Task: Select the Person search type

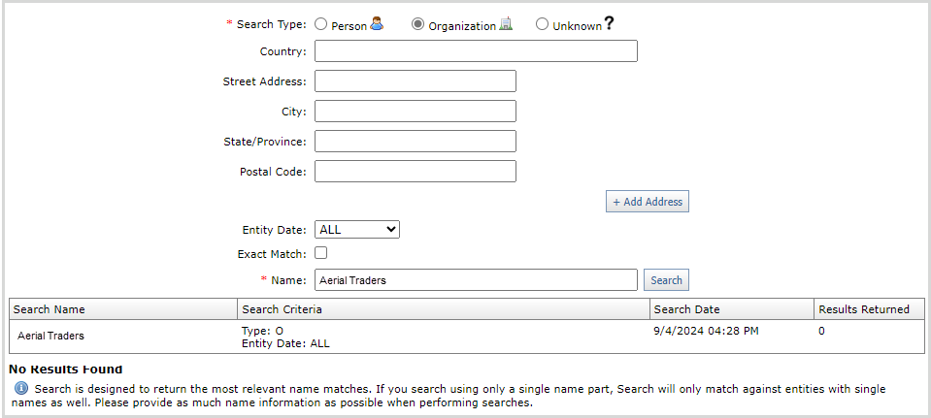Action: (320, 25)
